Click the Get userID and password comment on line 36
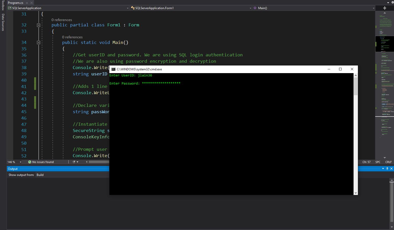 [x=158, y=55]
